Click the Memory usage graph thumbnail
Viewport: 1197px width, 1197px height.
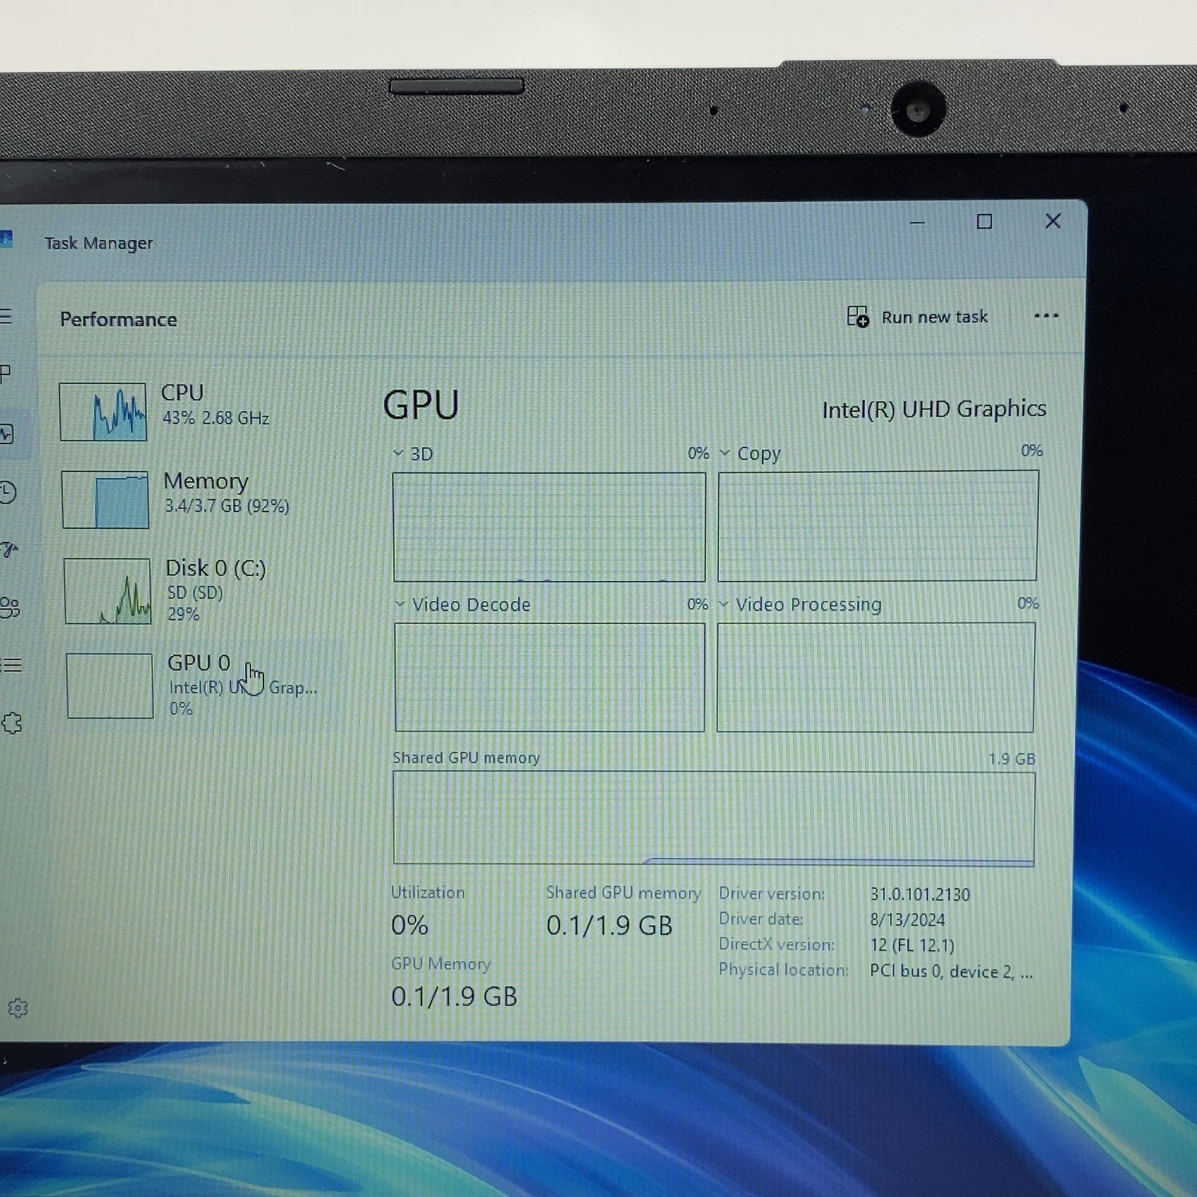click(105, 500)
